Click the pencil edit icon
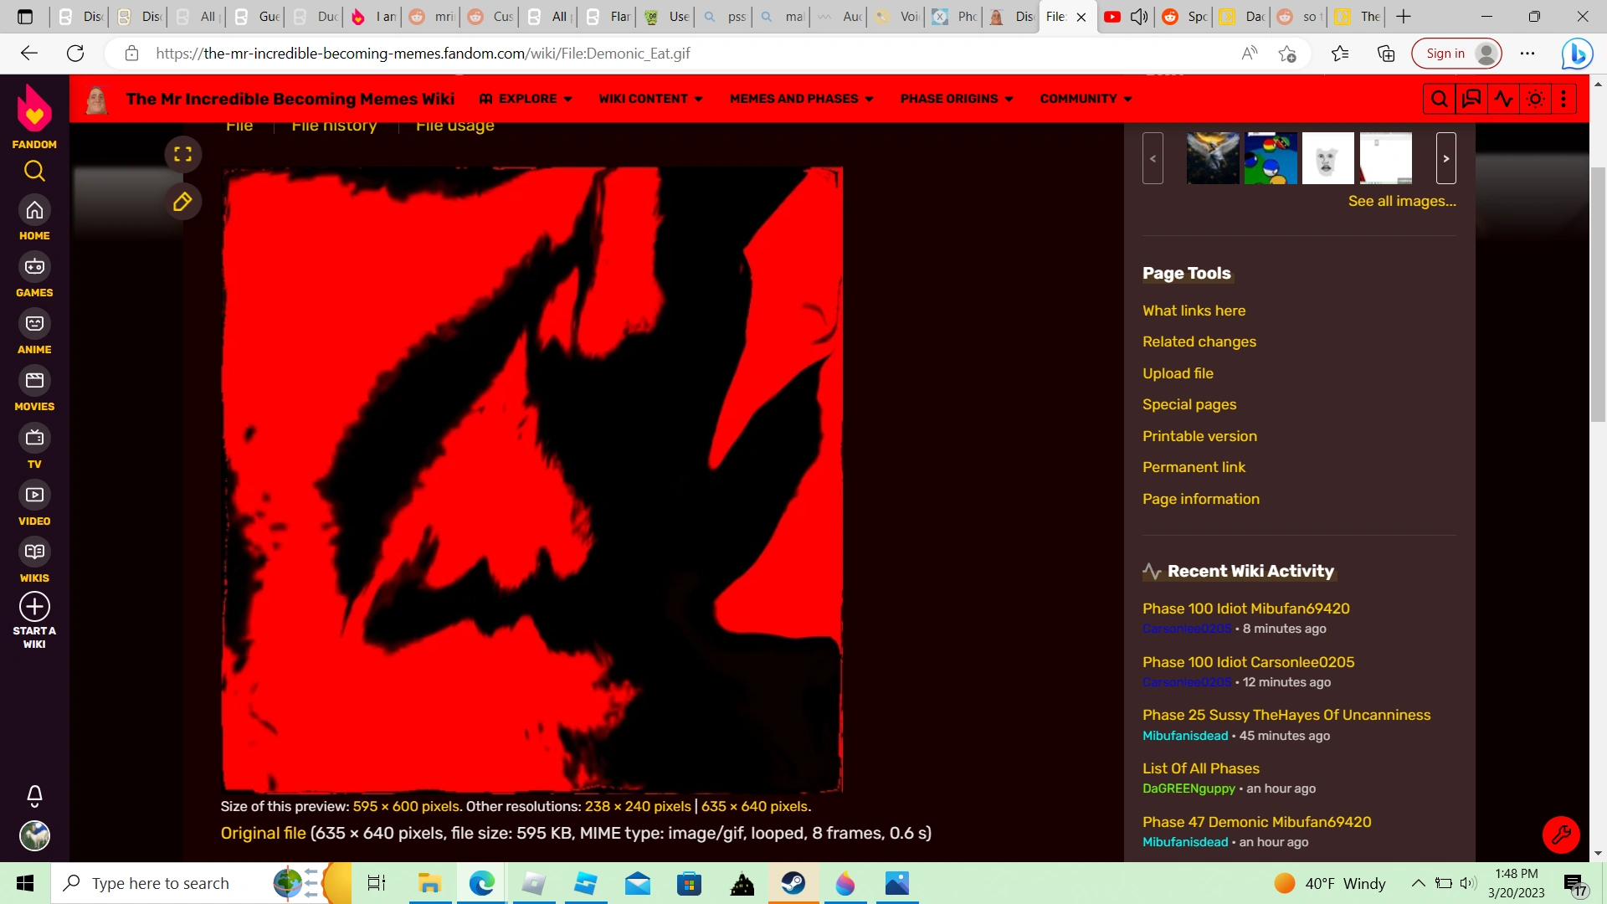Screen dimensions: 1607x904 182,202
